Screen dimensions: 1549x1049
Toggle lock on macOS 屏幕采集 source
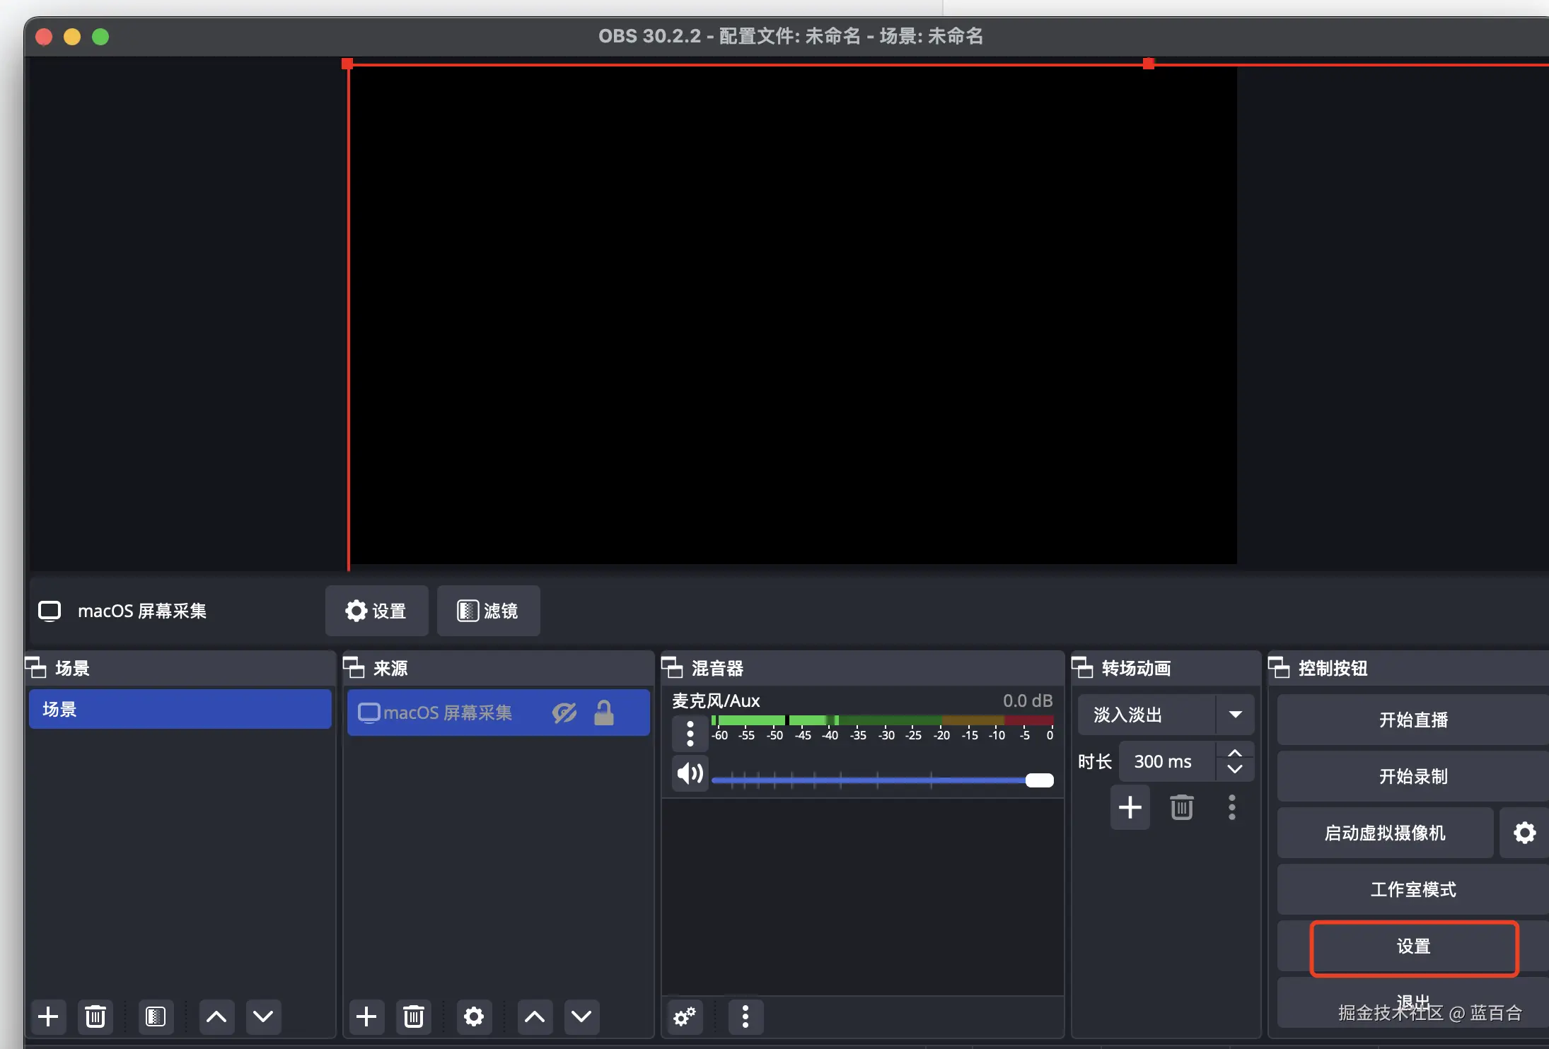603,713
